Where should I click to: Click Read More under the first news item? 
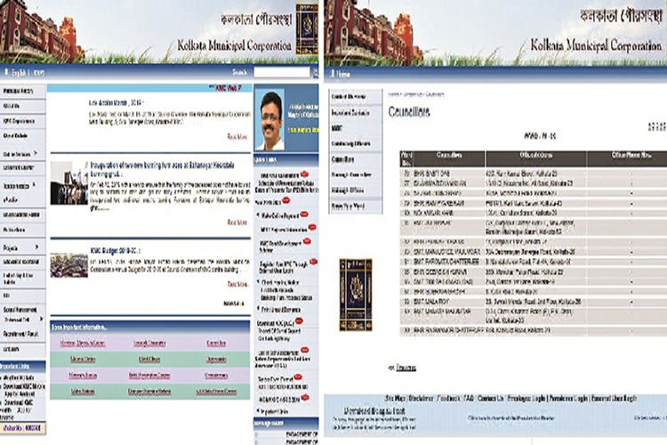(237, 136)
